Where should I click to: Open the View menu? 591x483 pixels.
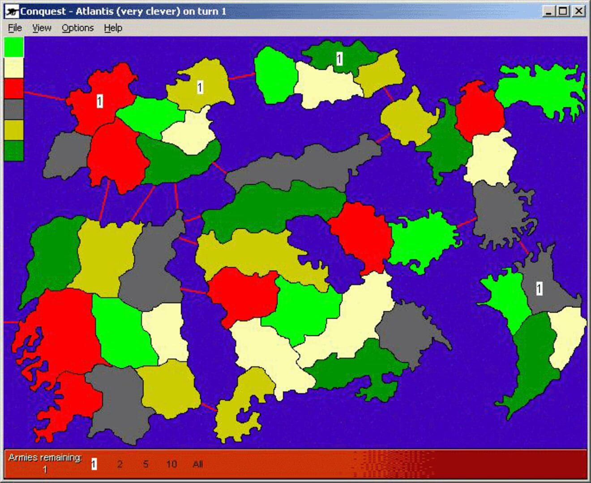42,28
